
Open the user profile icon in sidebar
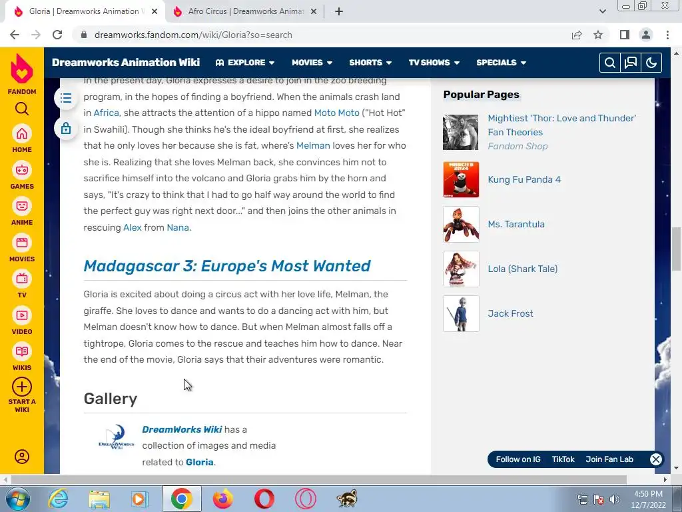pos(22,456)
